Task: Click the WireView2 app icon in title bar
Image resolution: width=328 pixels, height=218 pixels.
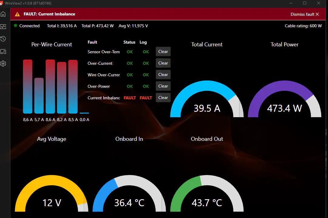Action: coord(1,3)
